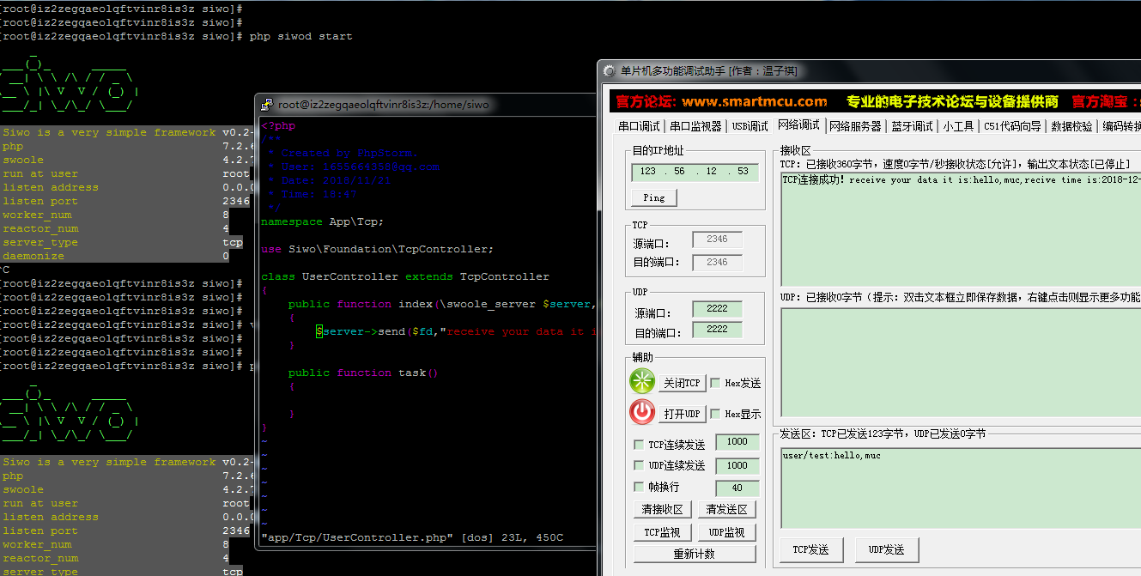The height and width of the screenshot is (576, 1141).
Task: Click the UDP source port field
Action: point(717,309)
